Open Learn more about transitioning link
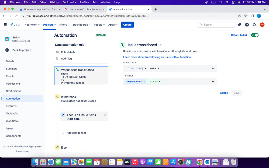The width and height of the screenshot is (269, 168). [157, 57]
